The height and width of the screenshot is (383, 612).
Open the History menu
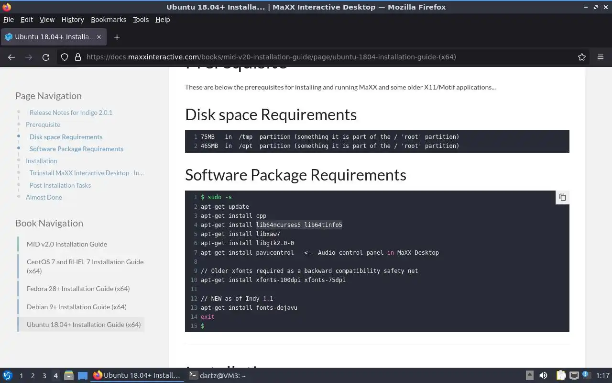point(73,20)
